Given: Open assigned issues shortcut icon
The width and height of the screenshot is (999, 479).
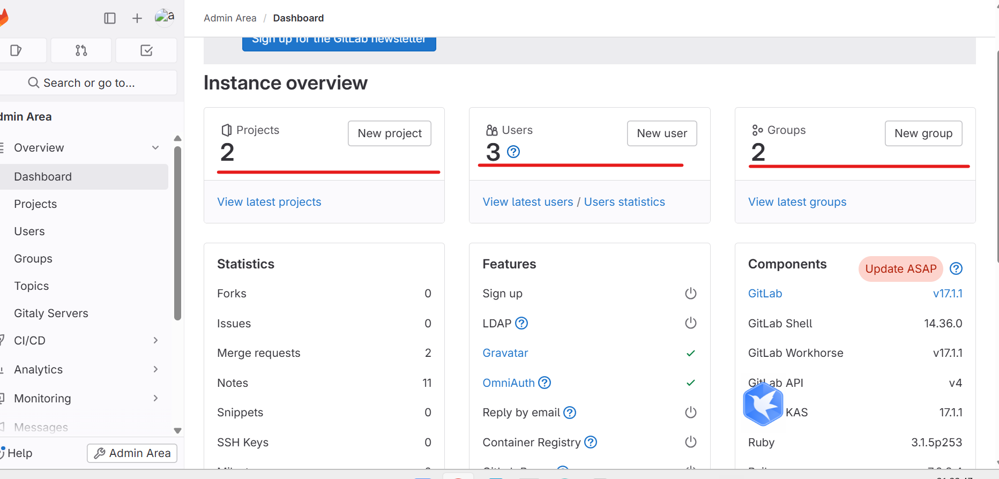Looking at the screenshot, I should point(16,50).
